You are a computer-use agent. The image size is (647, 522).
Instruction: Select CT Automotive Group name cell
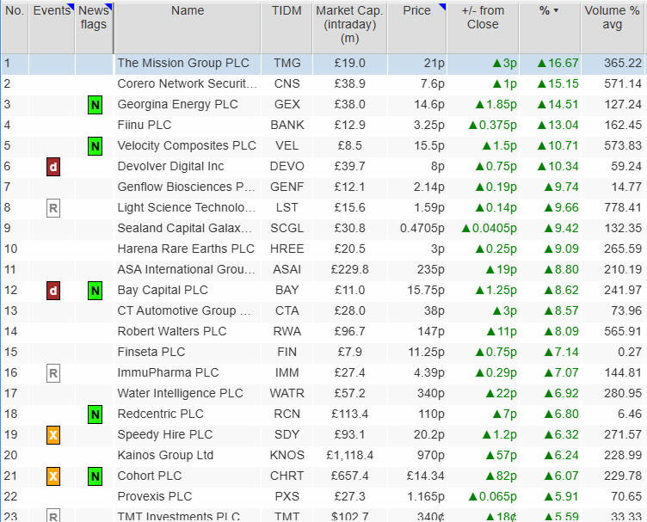[x=188, y=310]
